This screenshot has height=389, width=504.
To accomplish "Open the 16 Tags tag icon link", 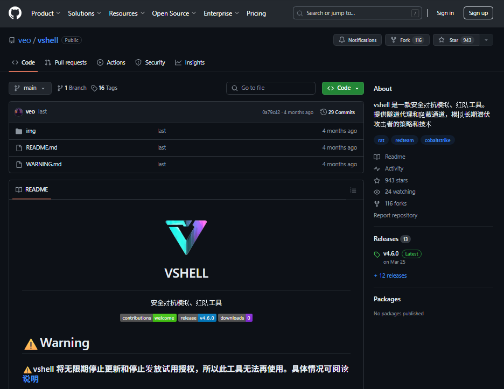I will pyautogui.click(x=94, y=88).
